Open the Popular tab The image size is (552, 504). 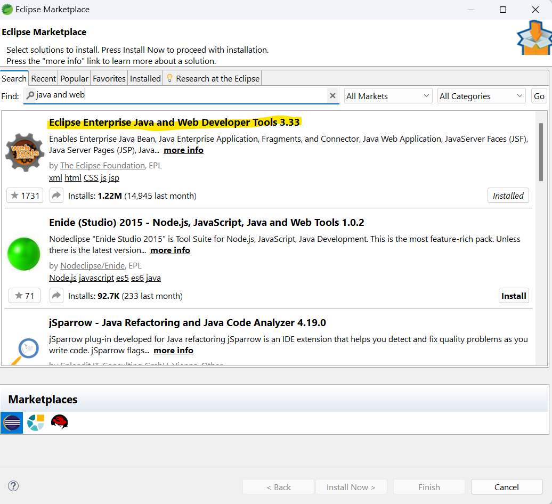74,78
